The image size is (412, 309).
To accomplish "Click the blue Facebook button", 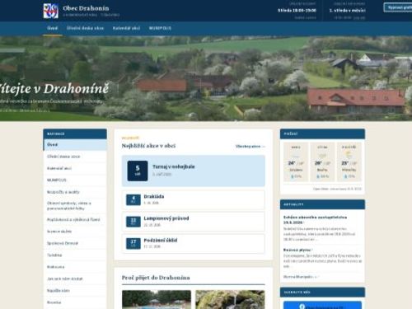I will tap(322, 305).
